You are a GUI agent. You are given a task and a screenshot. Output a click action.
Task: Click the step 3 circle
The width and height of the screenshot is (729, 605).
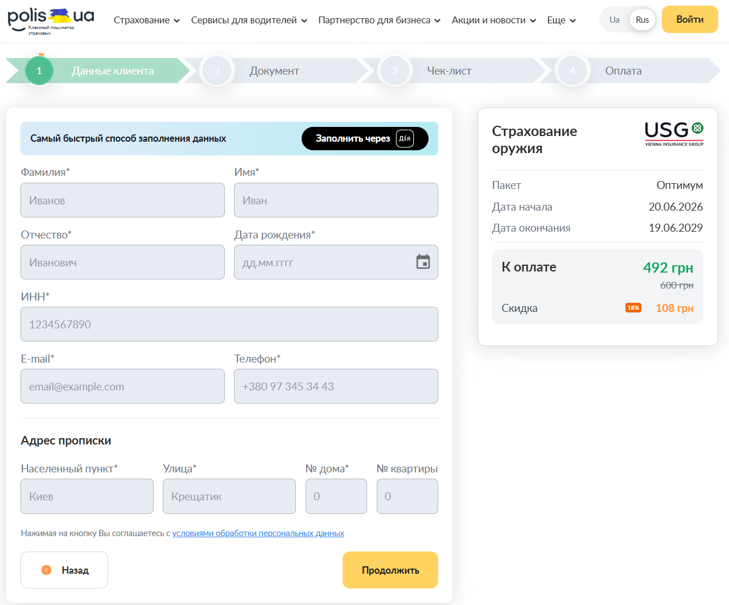pos(395,71)
